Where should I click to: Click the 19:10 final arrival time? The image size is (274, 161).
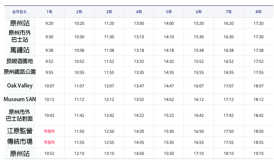[x=258, y=153]
